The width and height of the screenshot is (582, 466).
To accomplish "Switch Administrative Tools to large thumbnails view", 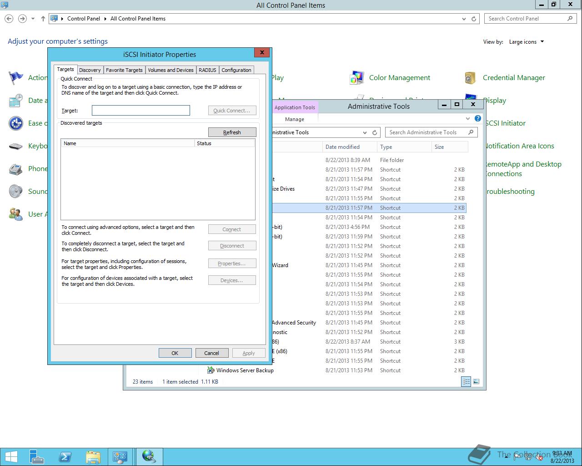I will 476,382.
